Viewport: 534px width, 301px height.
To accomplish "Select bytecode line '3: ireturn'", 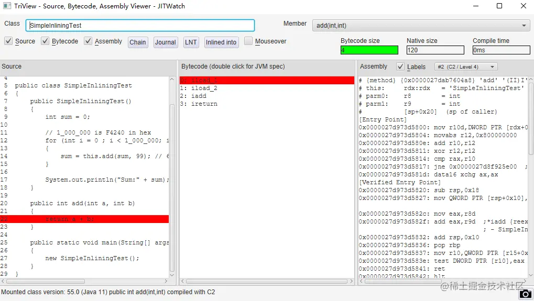I will [x=199, y=104].
